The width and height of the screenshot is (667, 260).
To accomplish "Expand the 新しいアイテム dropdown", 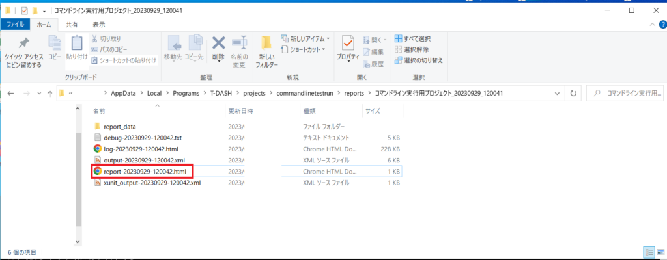I will point(305,39).
